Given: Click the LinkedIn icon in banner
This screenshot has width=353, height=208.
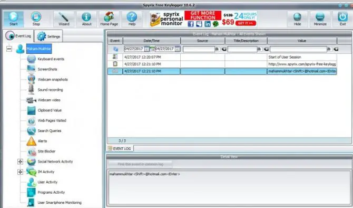Looking at the screenshot, I should pos(208,24).
